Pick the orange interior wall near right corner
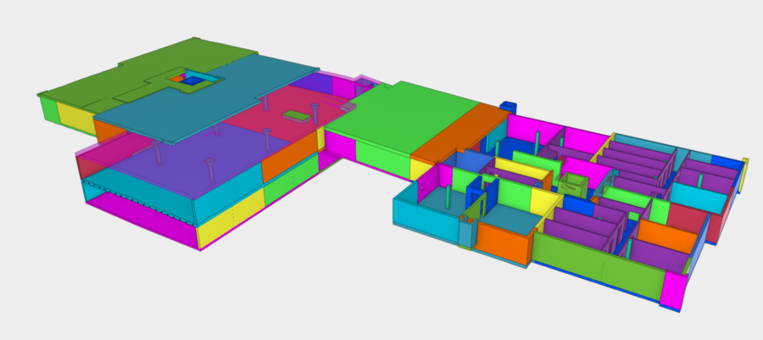This screenshot has height=340, width=763. click(666, 236)
